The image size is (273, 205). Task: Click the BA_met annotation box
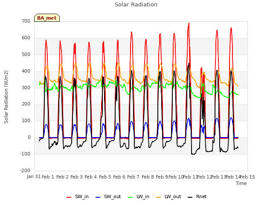[47, 18]
